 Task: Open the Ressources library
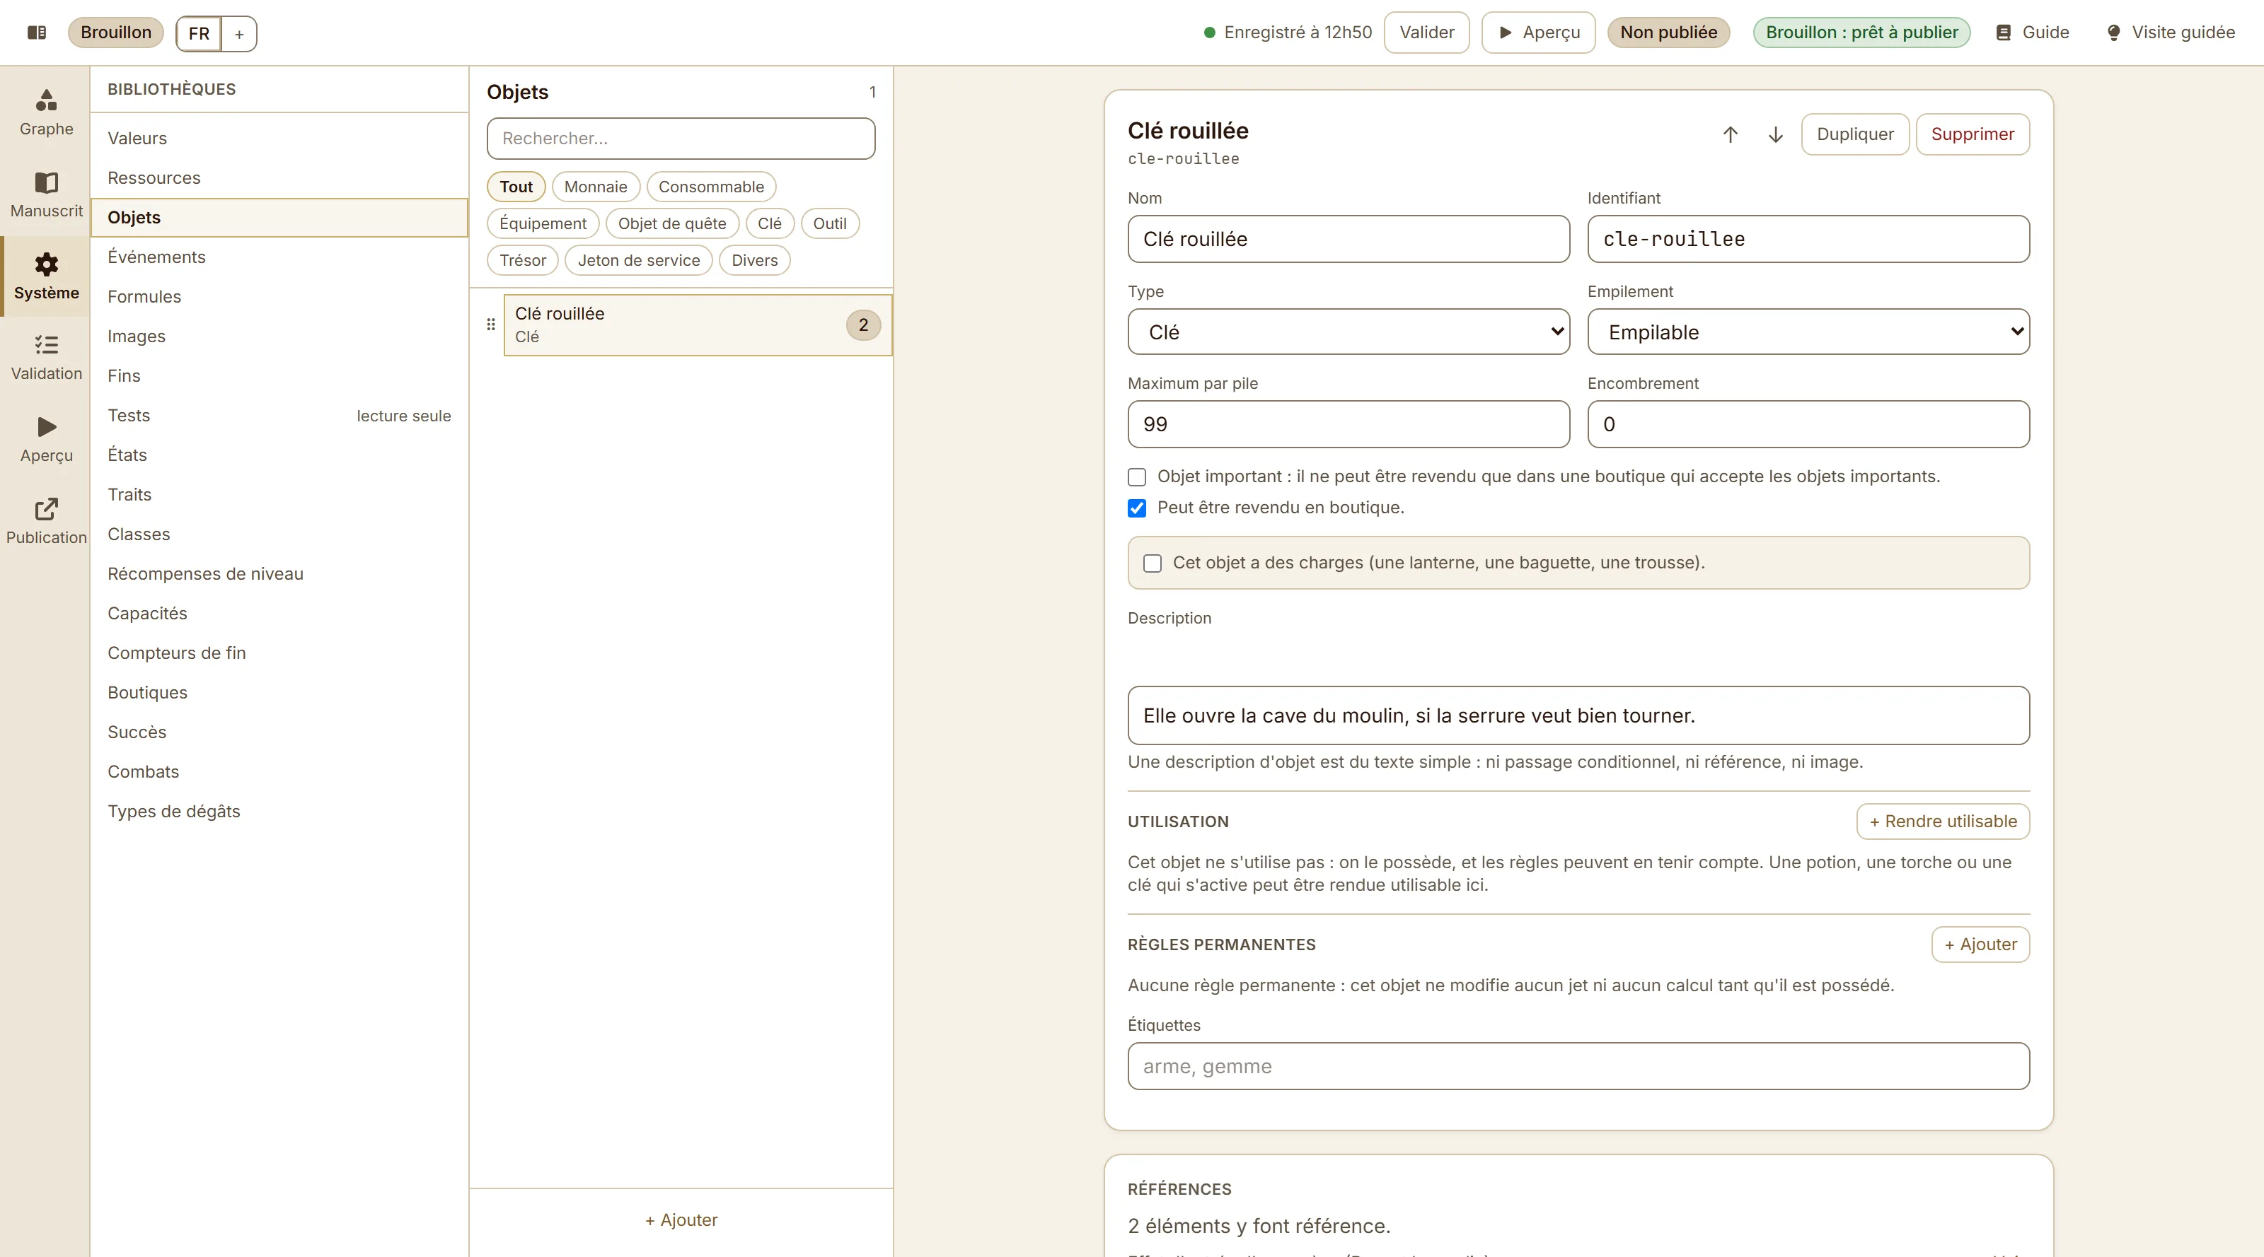coord(279,177)
